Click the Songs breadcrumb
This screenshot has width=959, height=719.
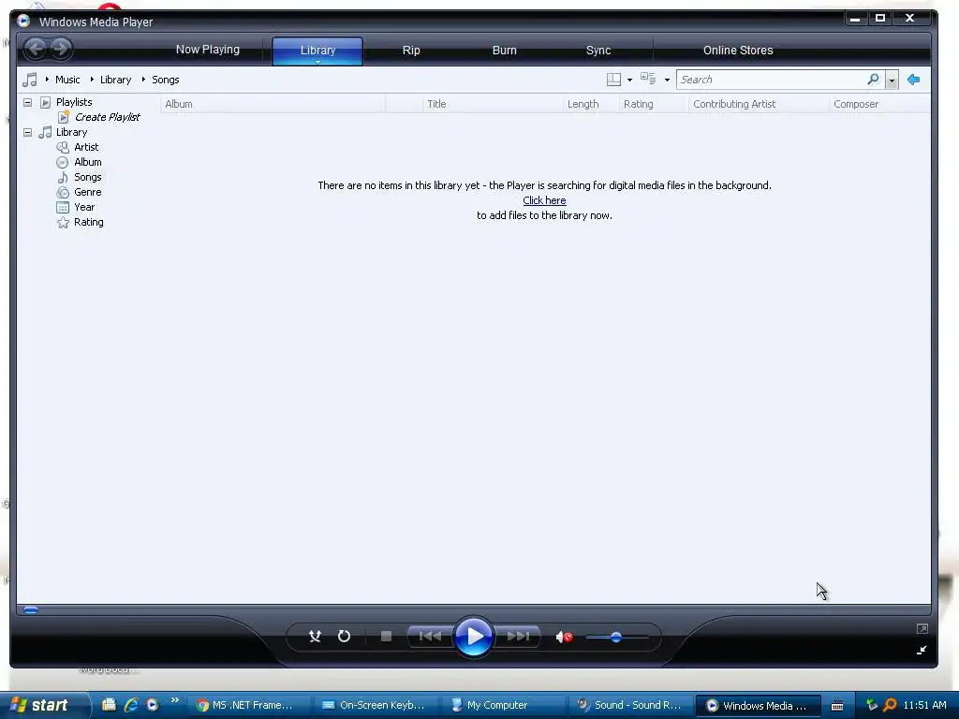pyautogui.click(x=165, y=80)
